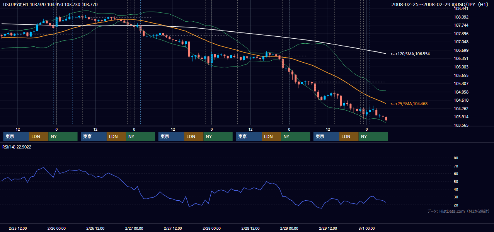Select the 120 SMA 106.554 label

click(x=410, y=54)
